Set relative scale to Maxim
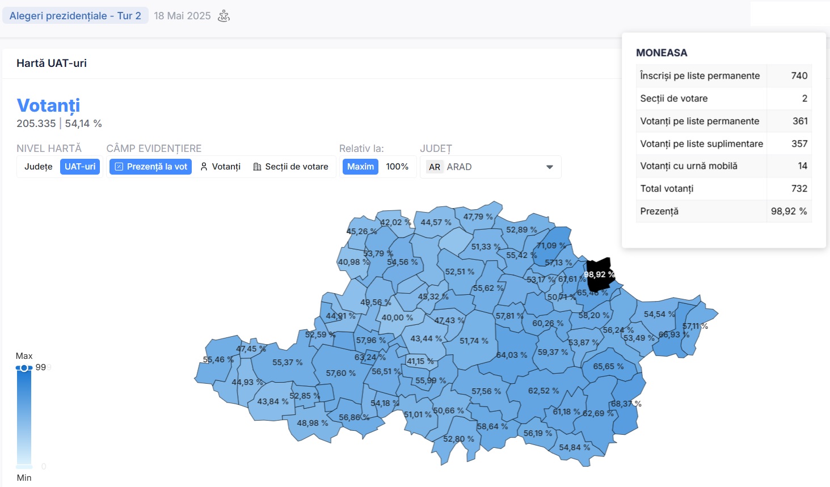 [361, 167]
